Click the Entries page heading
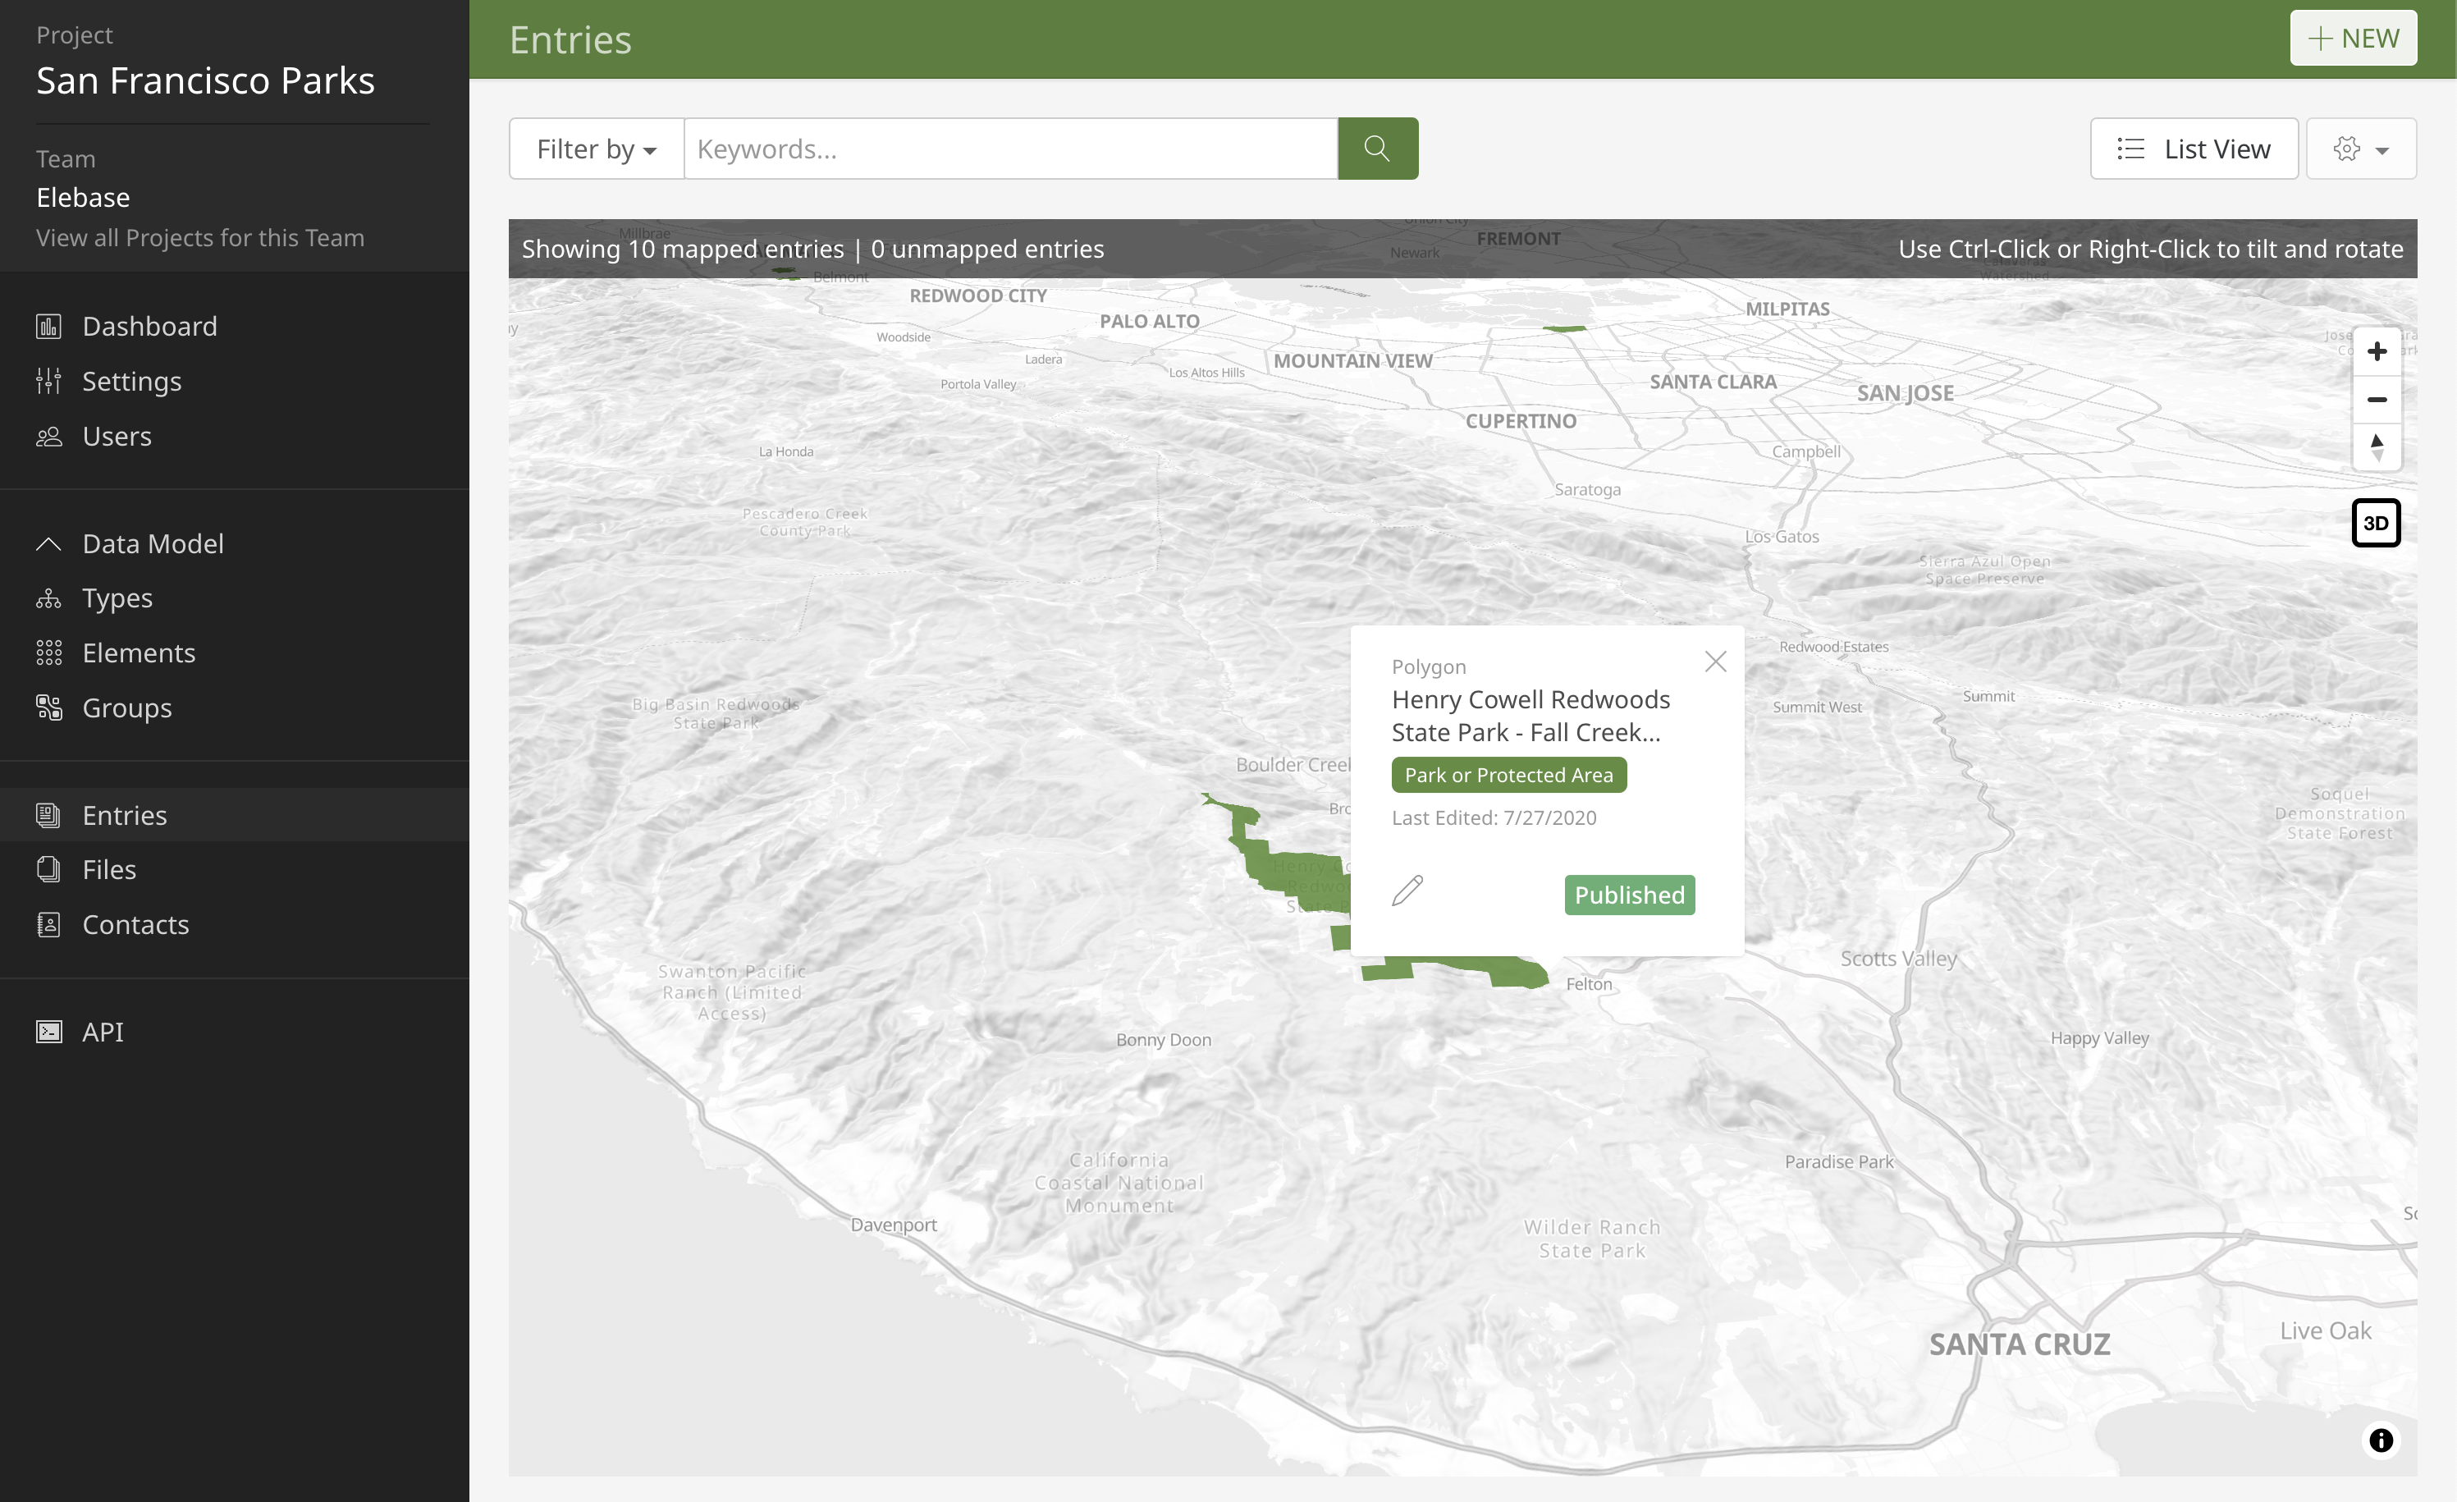This screenshot has width=2457, height=1502. pyautogui.click(x=570, y=40)
